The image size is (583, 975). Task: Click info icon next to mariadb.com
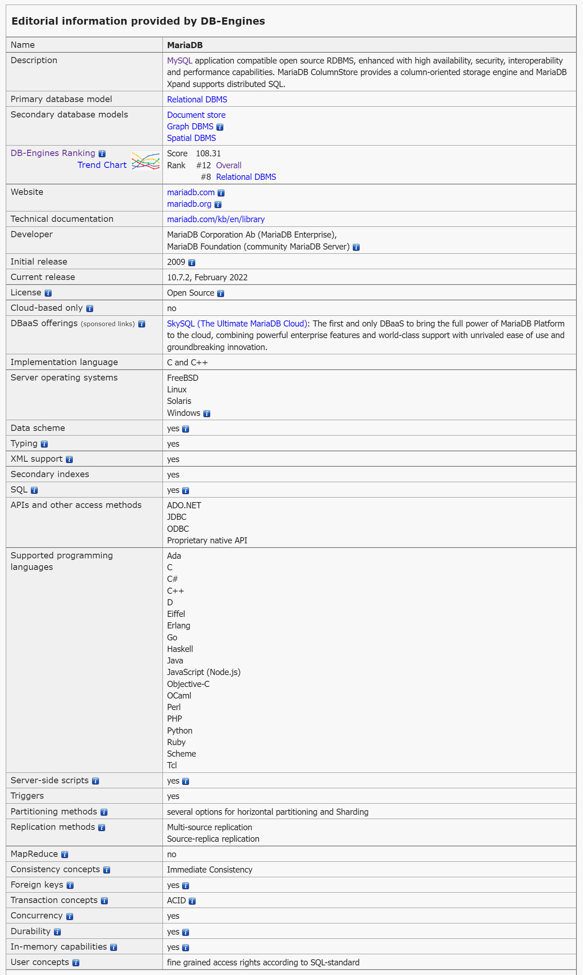coord(221,193)
